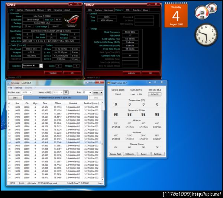Click the DRAM Frequency '934.7 MHz' value
The width and height of the screenshot is (223, 198).
coord(130,32)
